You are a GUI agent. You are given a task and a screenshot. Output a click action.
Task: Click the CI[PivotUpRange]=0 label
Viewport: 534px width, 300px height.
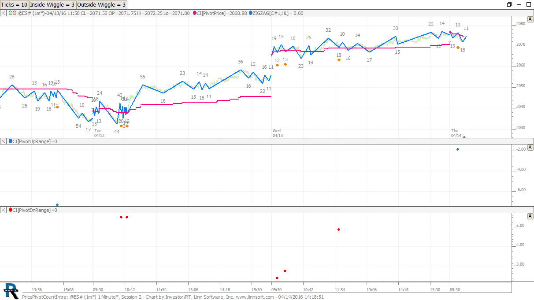34,141
